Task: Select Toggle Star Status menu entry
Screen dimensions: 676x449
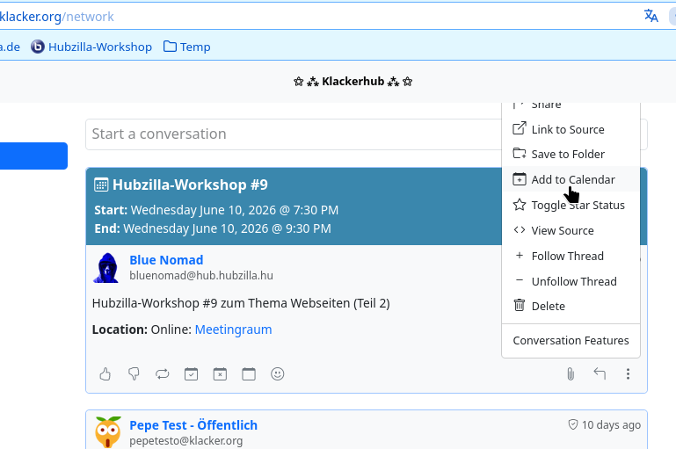Action: pyautogui.click(x=571, y=205)
